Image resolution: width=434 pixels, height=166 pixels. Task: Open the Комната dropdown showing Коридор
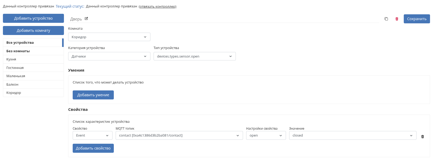click(x=109, y=37)
